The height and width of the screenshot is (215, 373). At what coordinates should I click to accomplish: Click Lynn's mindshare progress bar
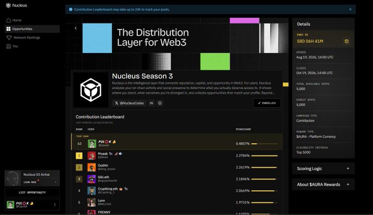click(x=264, y=202)
